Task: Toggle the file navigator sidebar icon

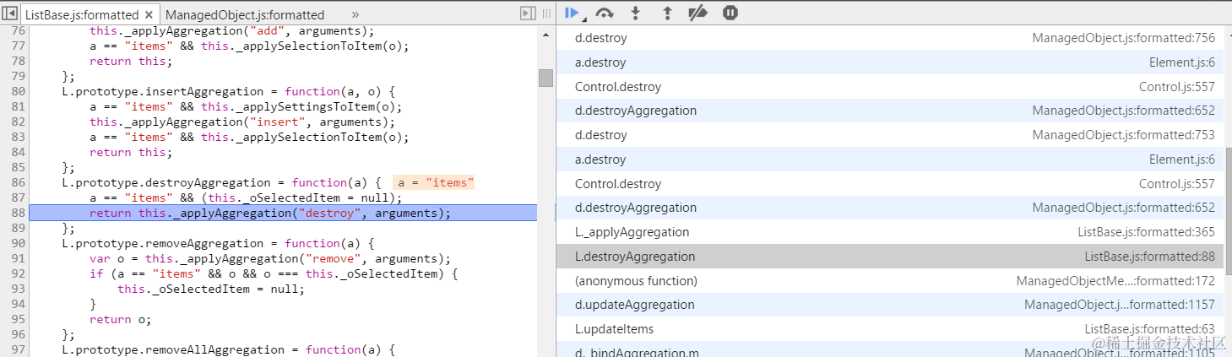Action: (x=11, y=14)
